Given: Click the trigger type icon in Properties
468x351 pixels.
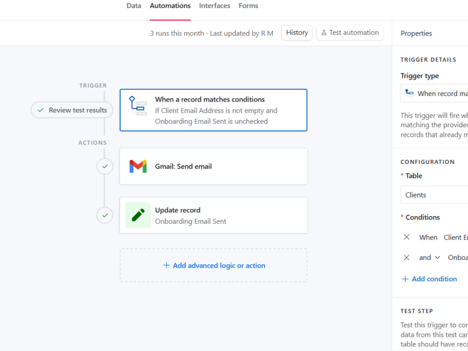Looking at the screenshot, I should (x=409, y=93).
